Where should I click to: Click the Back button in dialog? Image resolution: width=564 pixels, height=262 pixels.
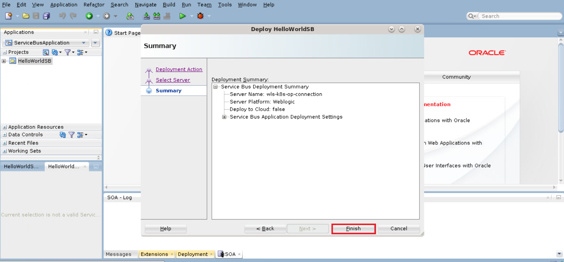[x=265, y=229]
